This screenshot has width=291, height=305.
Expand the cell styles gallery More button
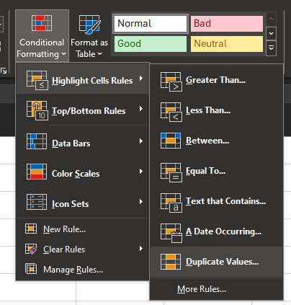(271, 48)
